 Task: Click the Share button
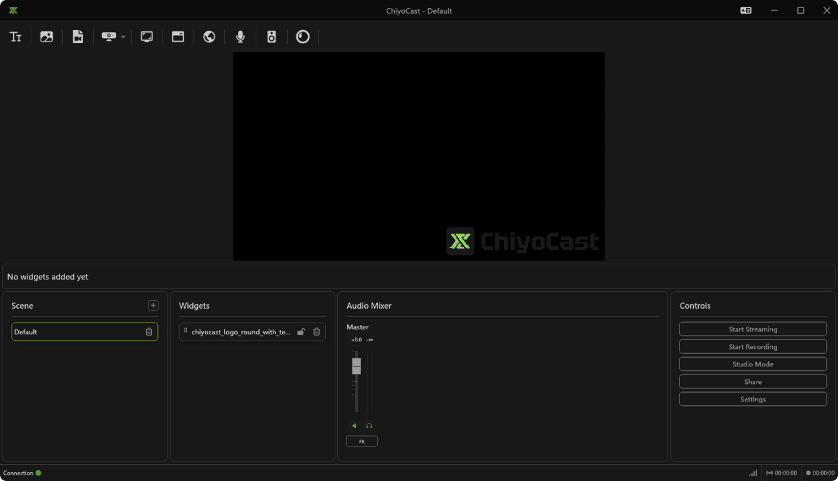[x=753, y=382]
